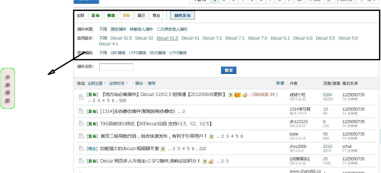Screen dimensions: 381x173
Task: View author profile 呀呀个呸
Action: coord(298,95)
